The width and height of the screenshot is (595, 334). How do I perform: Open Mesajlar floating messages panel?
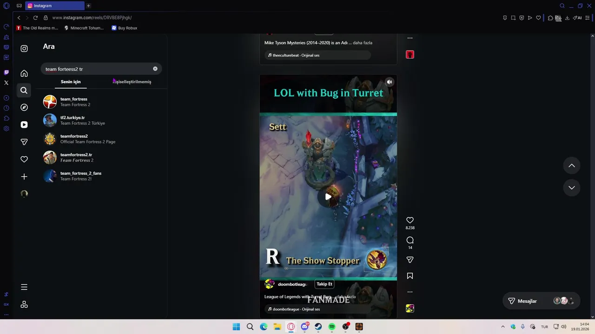541,301
